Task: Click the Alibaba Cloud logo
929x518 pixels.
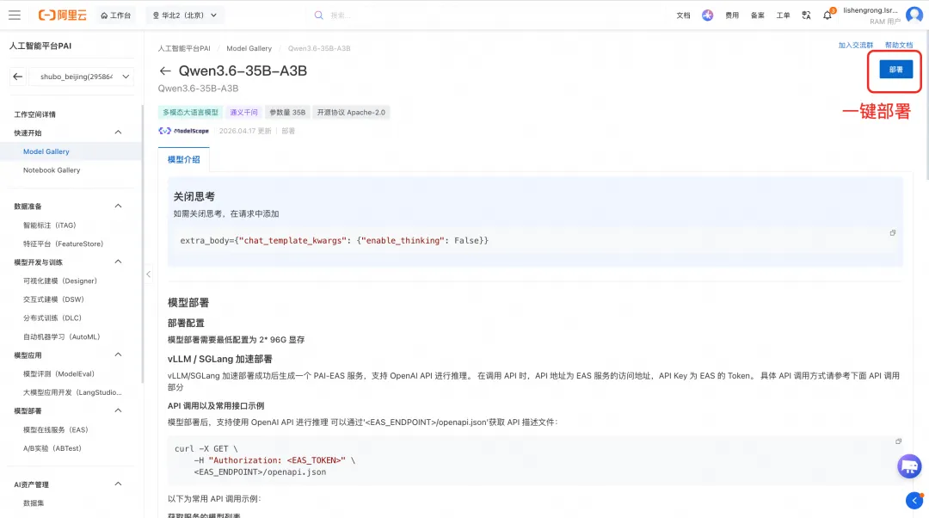Action: 62,15
